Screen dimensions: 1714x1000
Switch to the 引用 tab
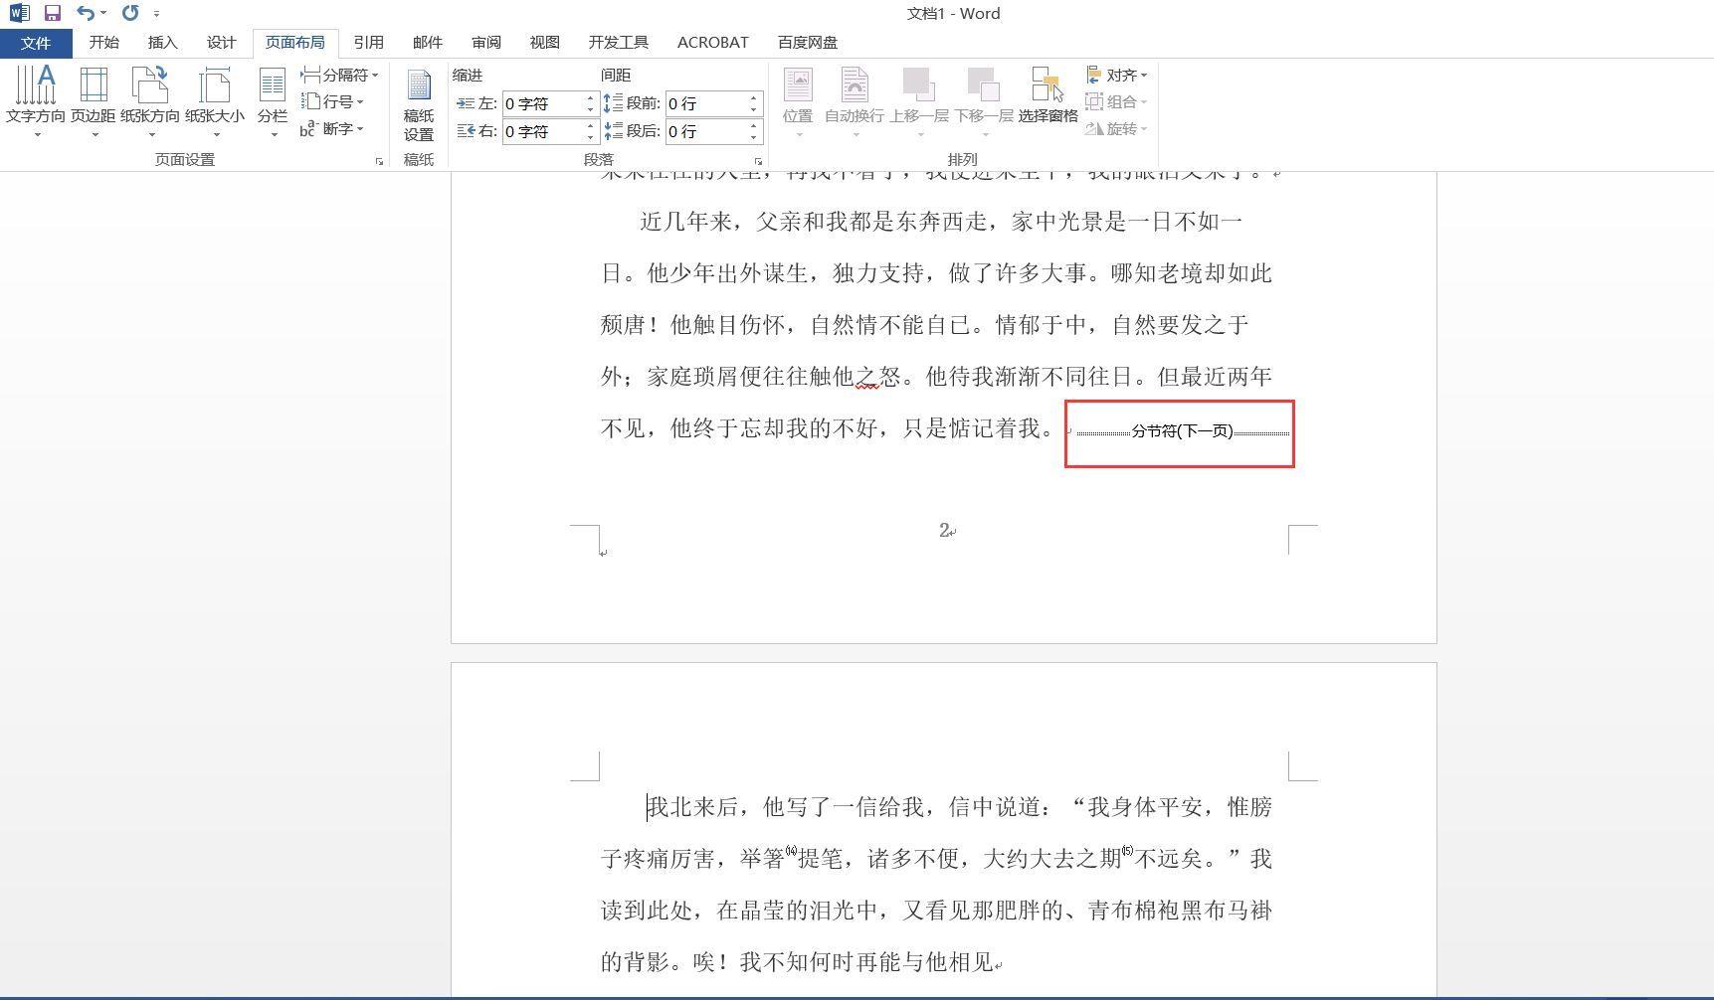click(368, 43)
